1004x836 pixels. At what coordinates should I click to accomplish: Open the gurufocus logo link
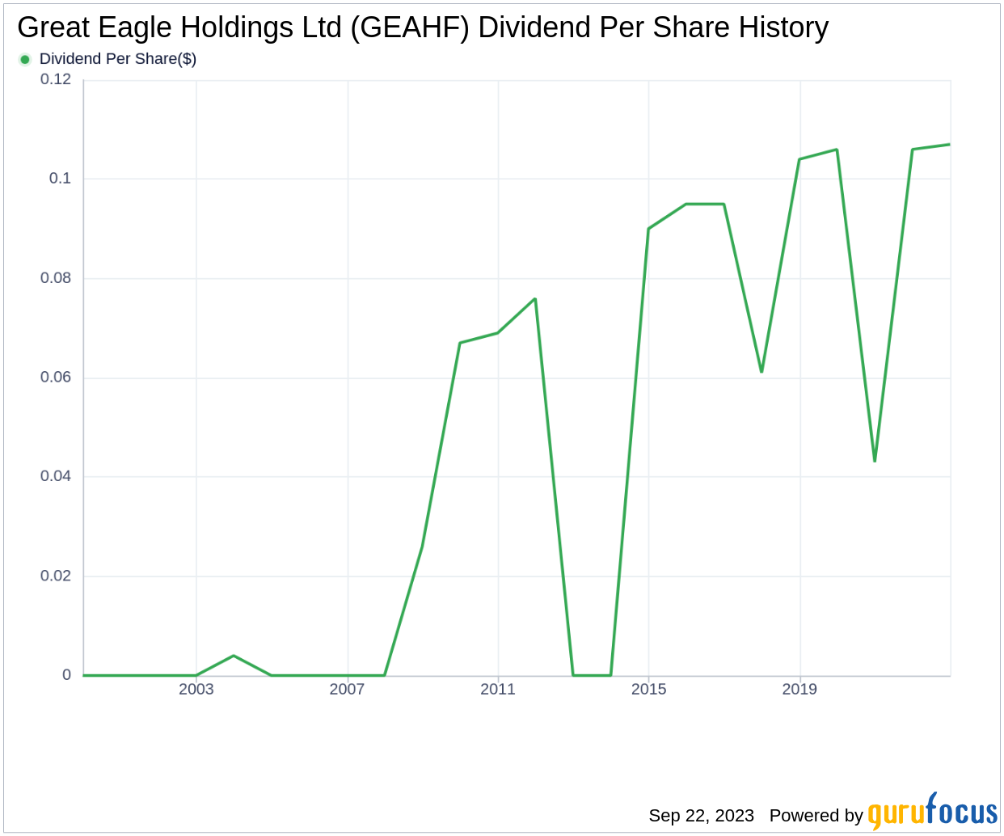[933, 812]
